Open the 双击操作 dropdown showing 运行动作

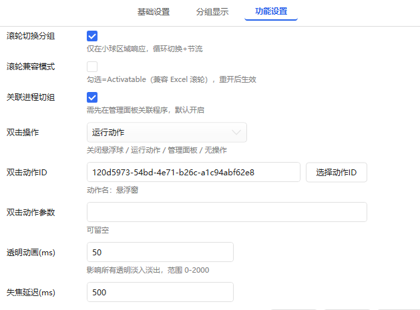pyautogui.click(x=166, y=132)
